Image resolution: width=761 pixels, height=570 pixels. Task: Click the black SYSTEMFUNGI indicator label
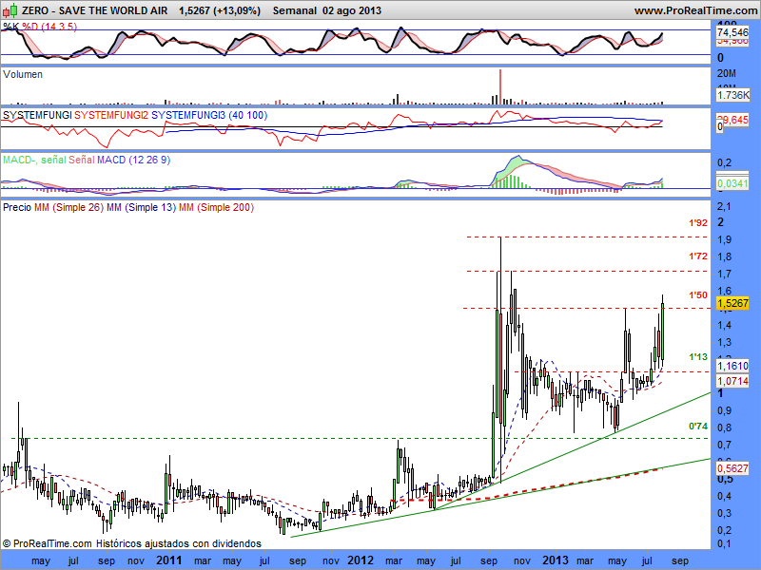pyautogui.click(x=37, y=115)
